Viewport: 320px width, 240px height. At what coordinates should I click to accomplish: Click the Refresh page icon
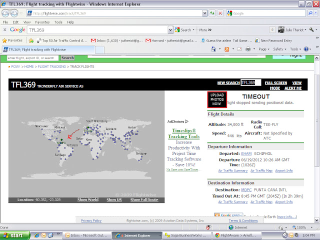212,13
